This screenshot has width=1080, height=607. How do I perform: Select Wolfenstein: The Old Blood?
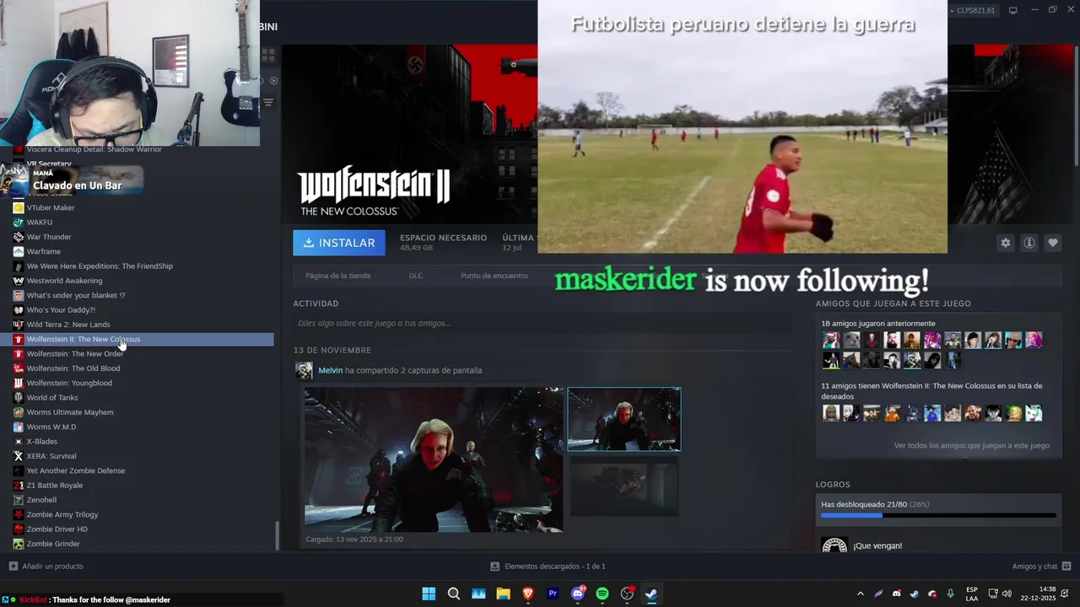coord(73,368)
